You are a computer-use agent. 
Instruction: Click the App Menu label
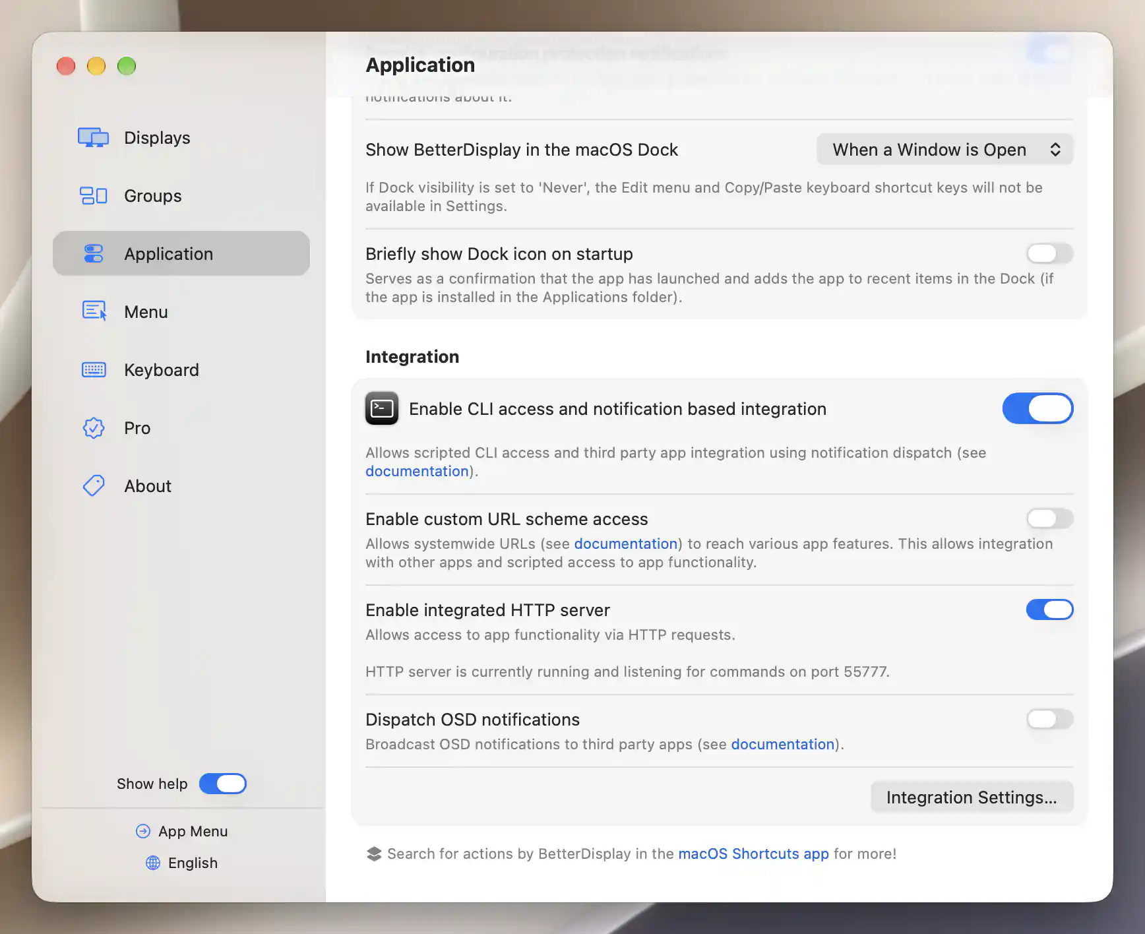(x=193, y=831)
